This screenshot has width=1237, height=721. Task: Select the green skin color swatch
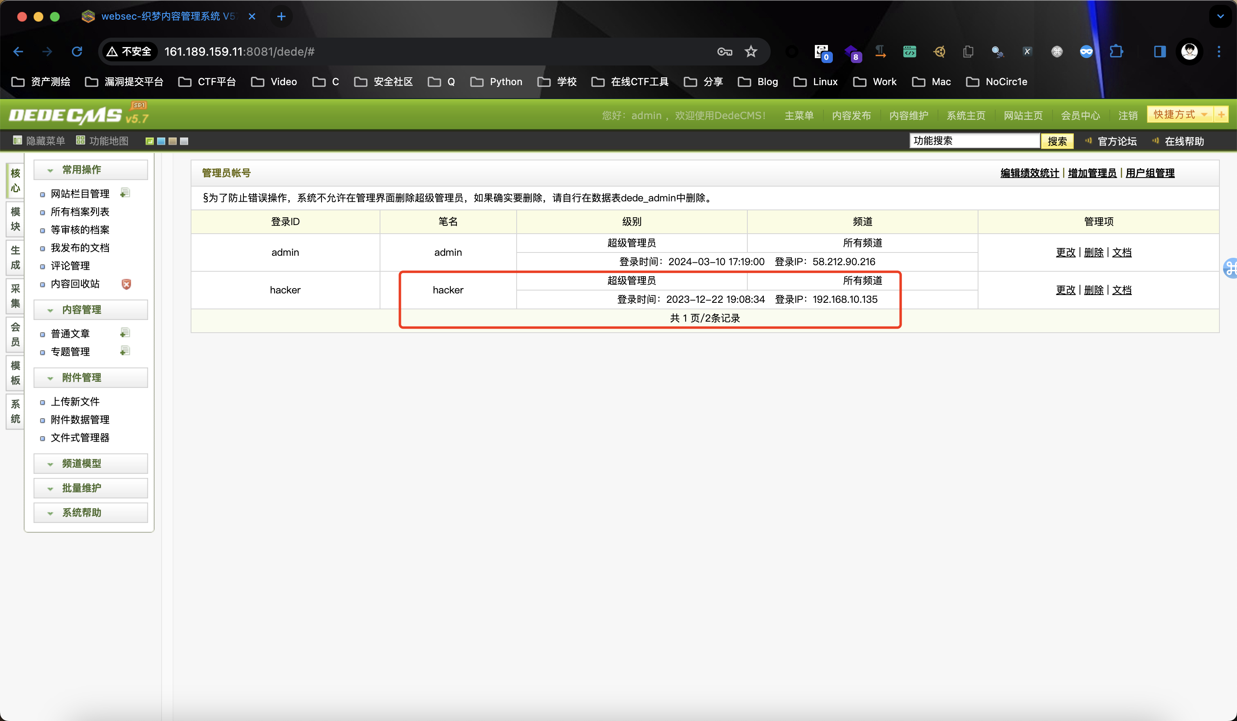(x=150, y=142)
